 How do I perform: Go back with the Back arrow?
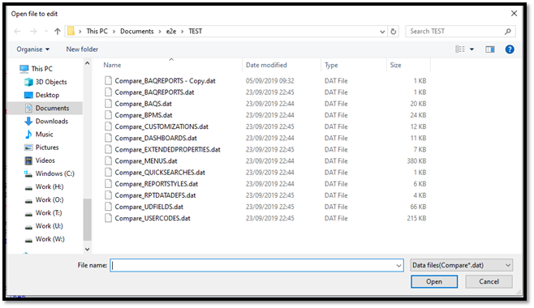click(17, 32)
